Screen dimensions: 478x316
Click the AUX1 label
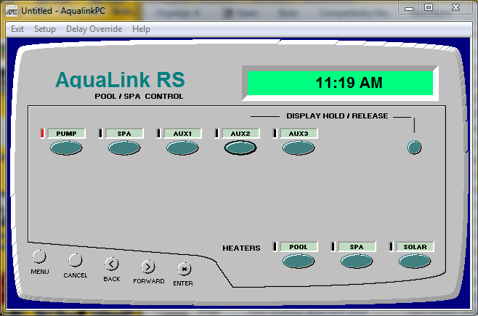[x=182, y=134]
